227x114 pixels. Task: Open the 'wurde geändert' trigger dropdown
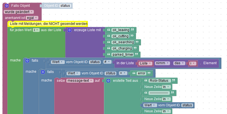tap(19, 12)
